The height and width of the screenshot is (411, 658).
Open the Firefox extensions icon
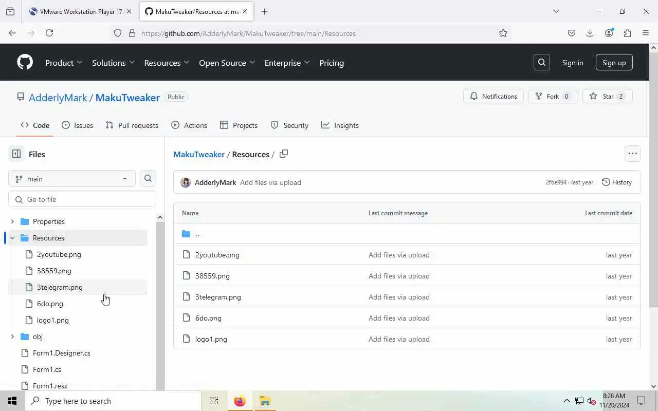627,33
